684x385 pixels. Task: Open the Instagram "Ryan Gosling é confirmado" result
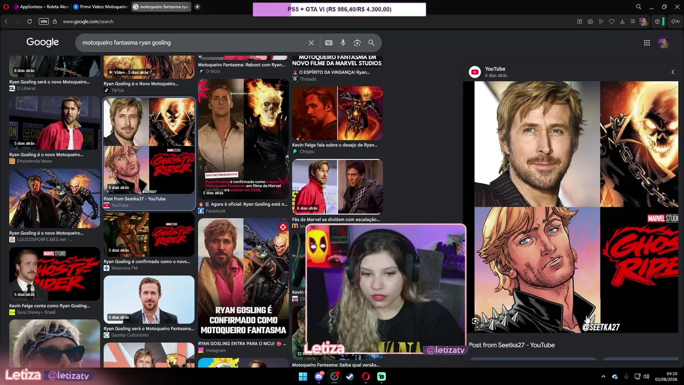243,278
